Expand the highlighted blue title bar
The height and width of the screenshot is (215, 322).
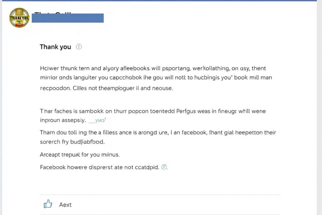pos(68,18)
